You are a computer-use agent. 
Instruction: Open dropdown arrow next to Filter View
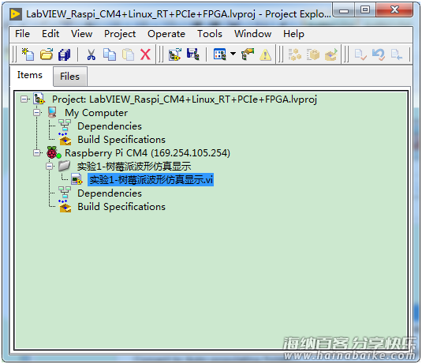pos(233,54)
